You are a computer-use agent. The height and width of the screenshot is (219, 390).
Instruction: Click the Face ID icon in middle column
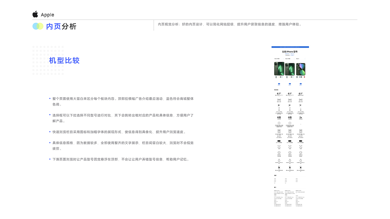click(x=290, y=146)
